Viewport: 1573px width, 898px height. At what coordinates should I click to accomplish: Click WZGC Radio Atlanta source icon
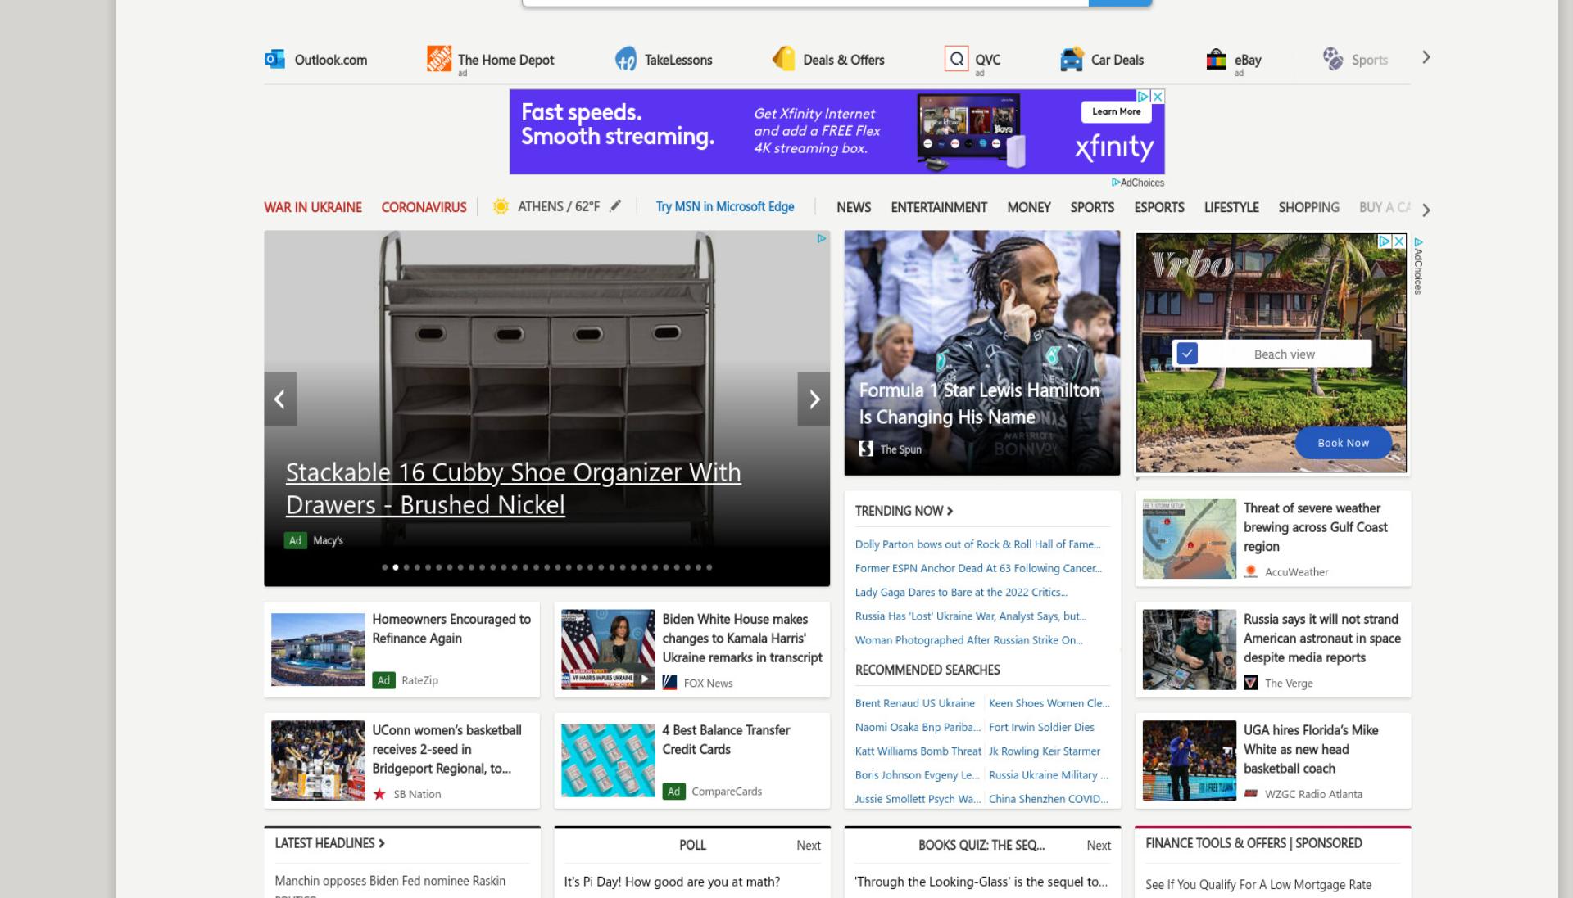1250,794
